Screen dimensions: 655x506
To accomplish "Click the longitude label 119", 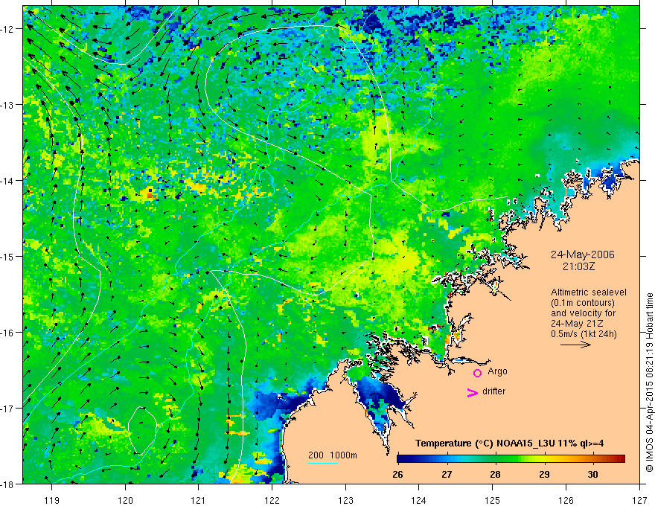I will (x=51, y=500).
